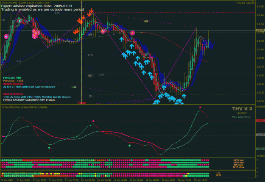Click the 16 Jun 10:00 time axis label

tap(168, 180)
